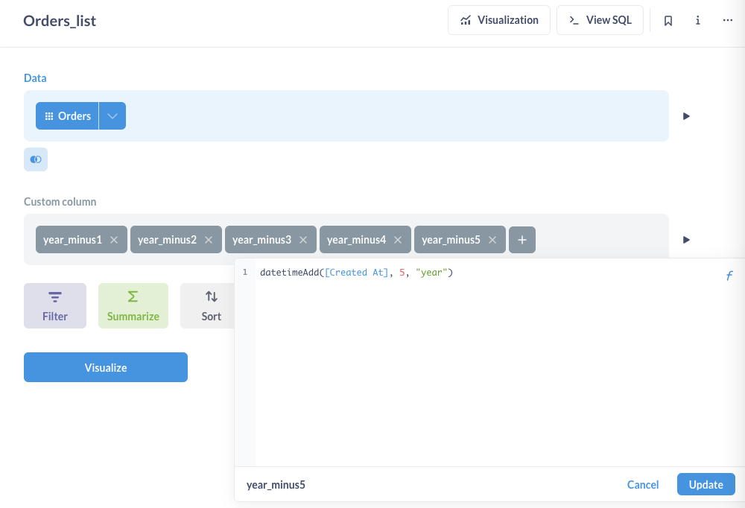The width and height of the screenshot is (745, 508).
Task: Click the year_minus5 name input field
Action: pyautogui.click(x=428, y=485)
